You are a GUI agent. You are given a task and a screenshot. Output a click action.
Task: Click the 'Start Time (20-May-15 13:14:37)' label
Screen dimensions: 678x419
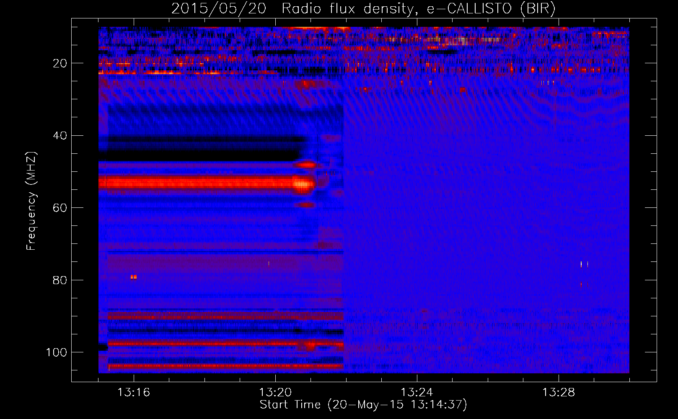363,405
